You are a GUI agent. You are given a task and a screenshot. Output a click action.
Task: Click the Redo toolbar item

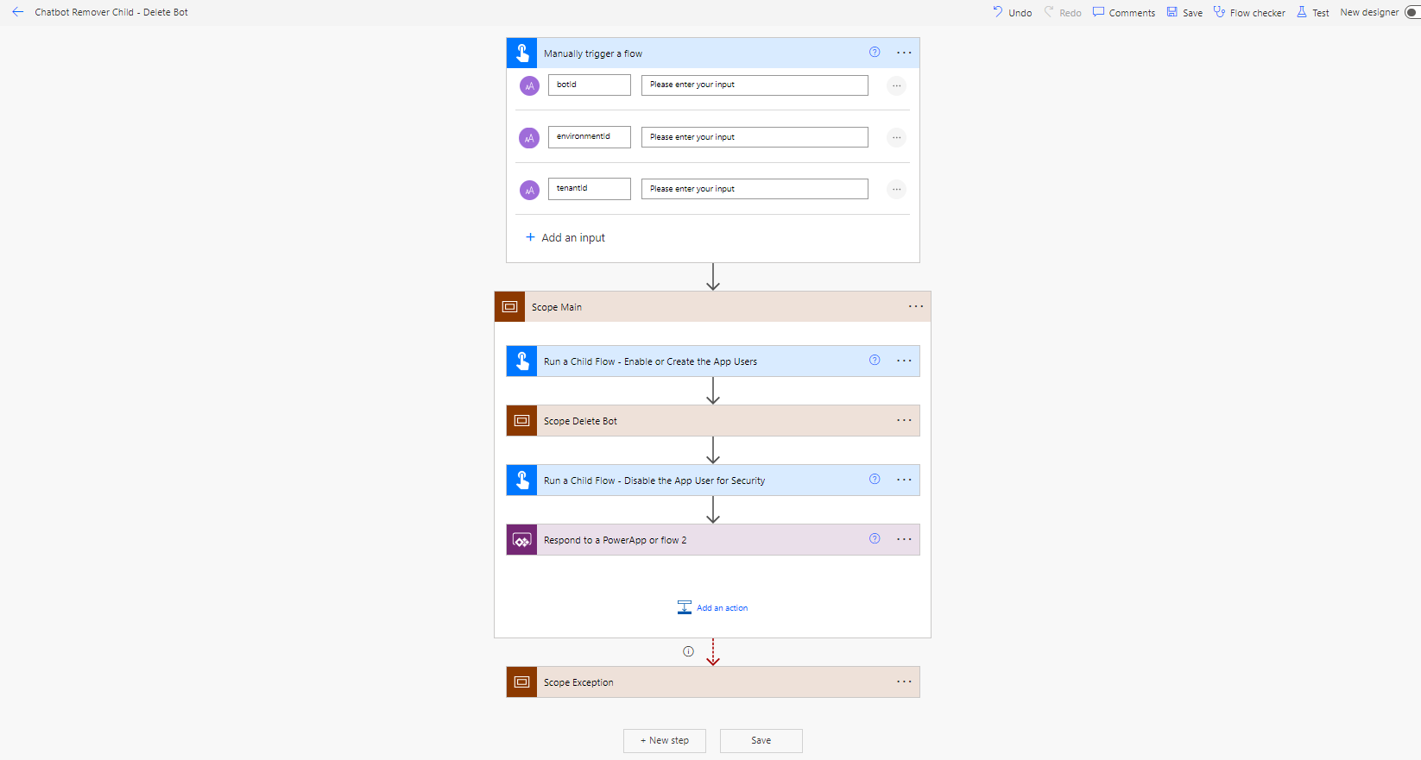point(1062,12)
